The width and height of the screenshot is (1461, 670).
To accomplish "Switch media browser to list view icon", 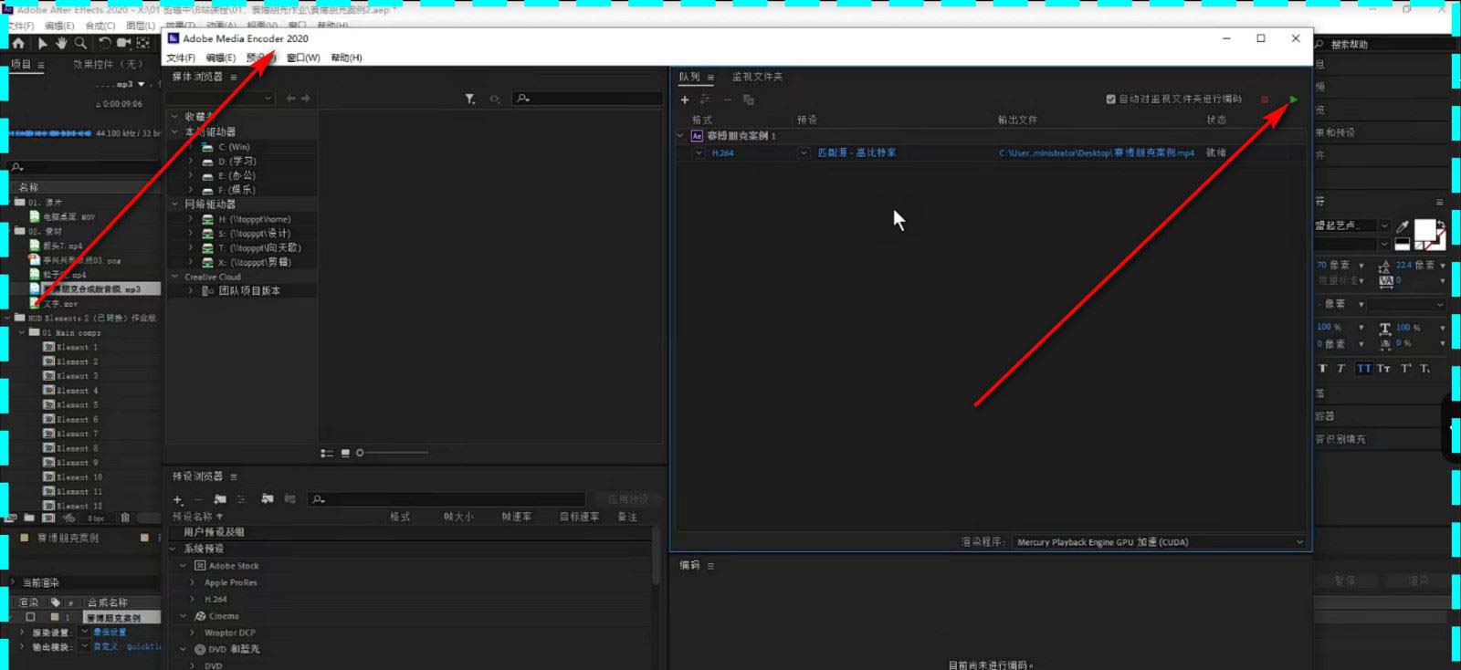I will tap(327, 453).
